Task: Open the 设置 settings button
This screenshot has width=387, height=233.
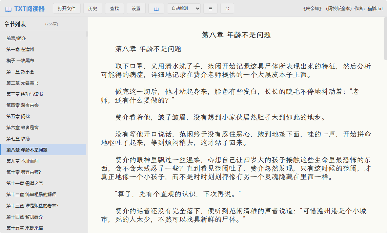Action: click(136, 8)
